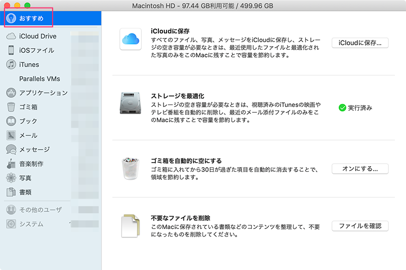Click the blue iCloud icon in recommendations
Screen dimensions: 406x270
coord(131,39)
